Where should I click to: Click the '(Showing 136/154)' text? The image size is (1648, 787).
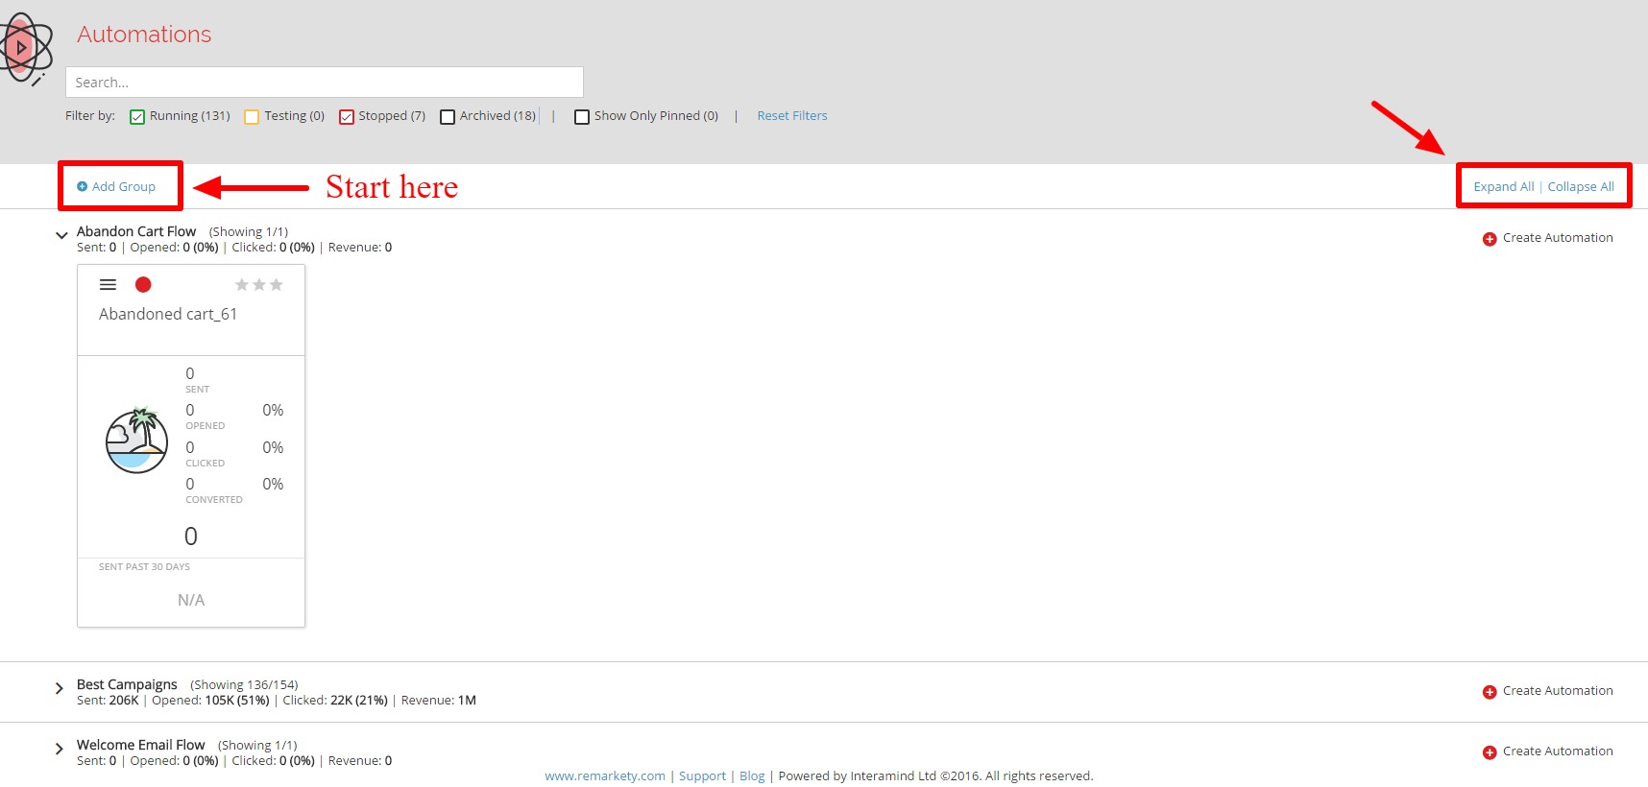pos(244,685)
